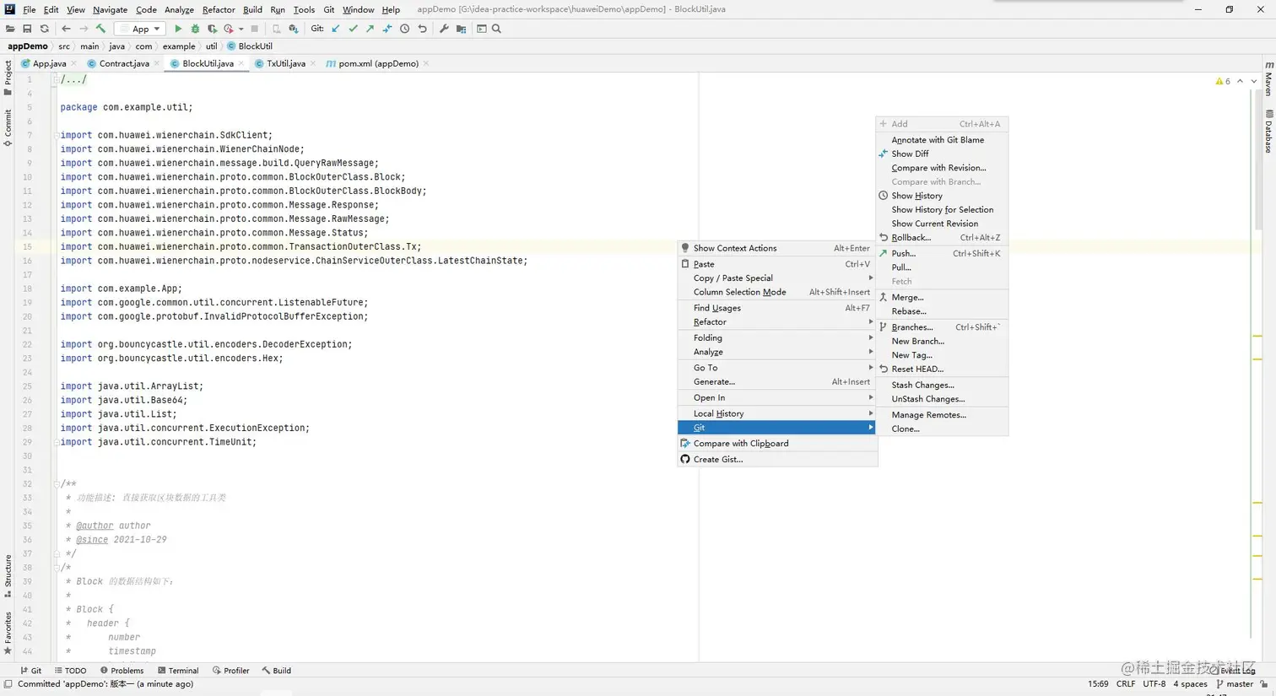This screenshot has width=1276, height=696.
Task: Select Compare with Revision...
Action: (x=942, y=168)
